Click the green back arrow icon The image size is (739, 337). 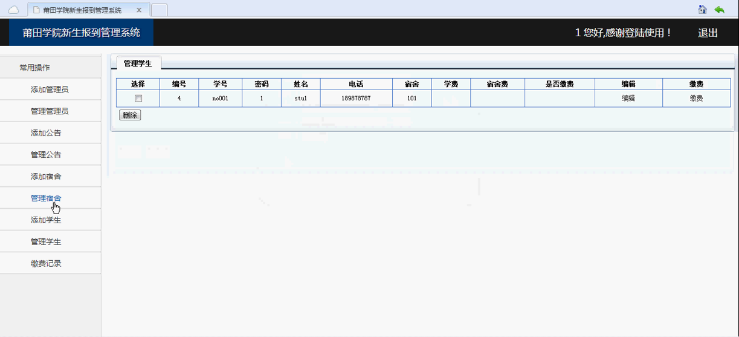click(719, 10)
